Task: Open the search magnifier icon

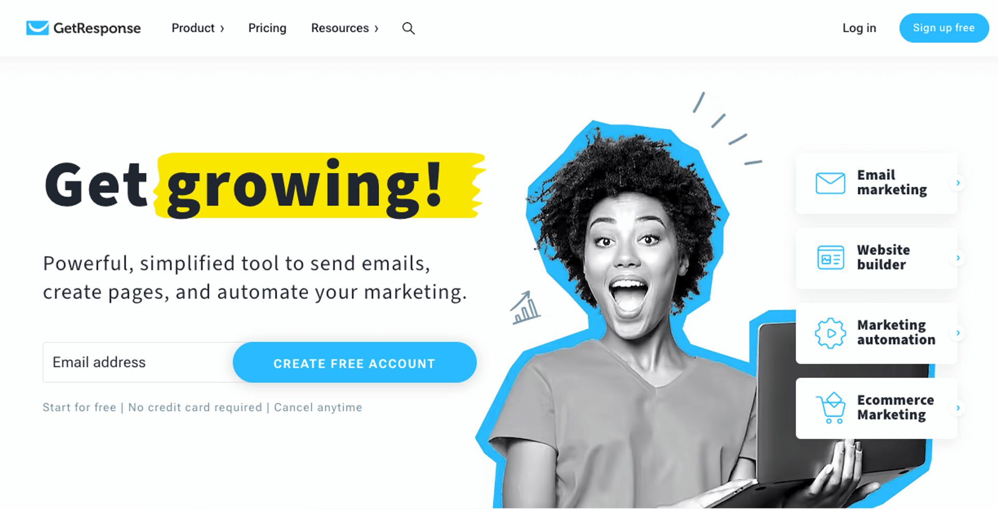Action: [409, 28]
